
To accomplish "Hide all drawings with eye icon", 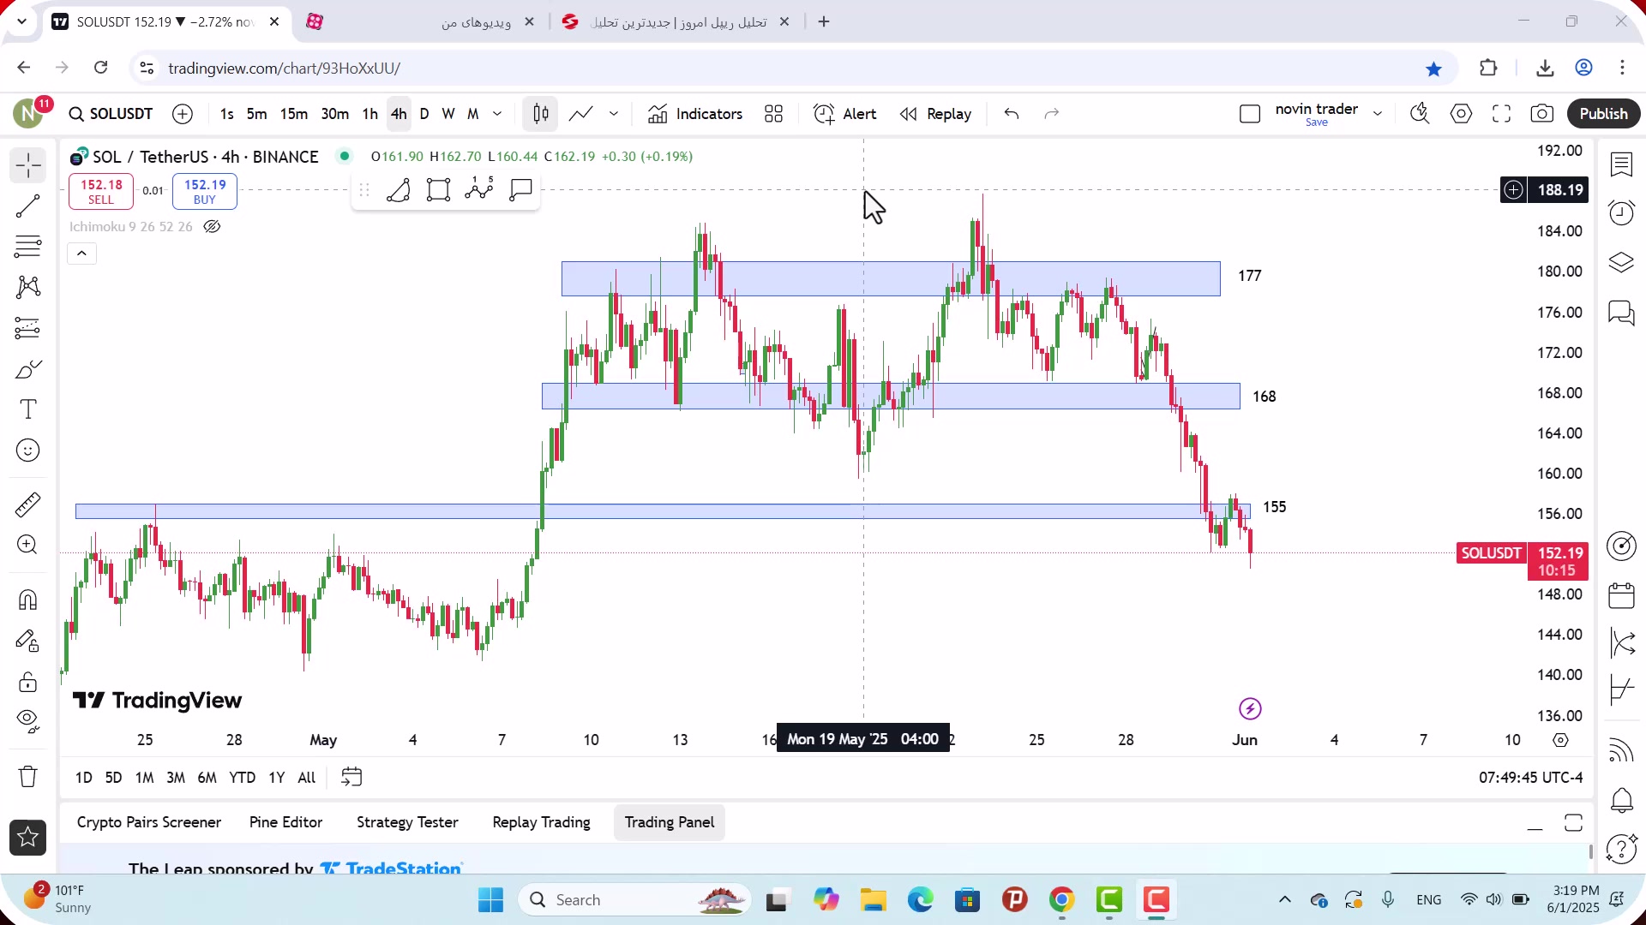I will pyautogui.click(x=28, y=721).
